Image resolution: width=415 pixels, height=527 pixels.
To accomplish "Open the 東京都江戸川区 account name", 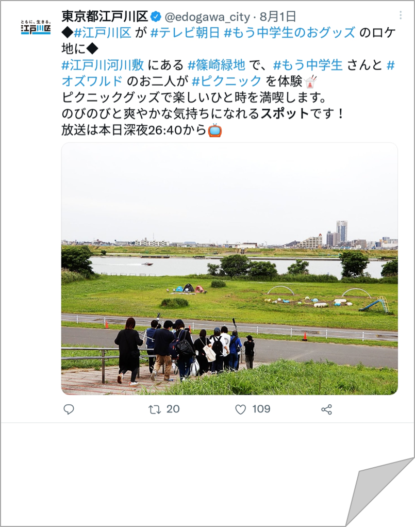I will pos(105,16).
